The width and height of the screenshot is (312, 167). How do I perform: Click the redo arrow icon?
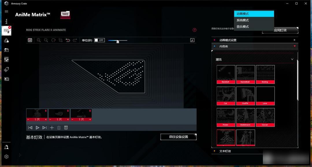[x=75, y=40]
